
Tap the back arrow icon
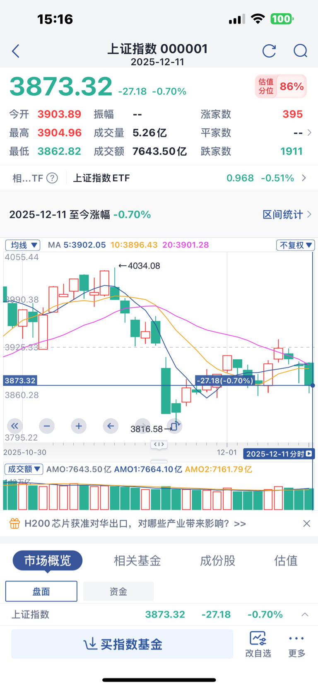point(16,51)
